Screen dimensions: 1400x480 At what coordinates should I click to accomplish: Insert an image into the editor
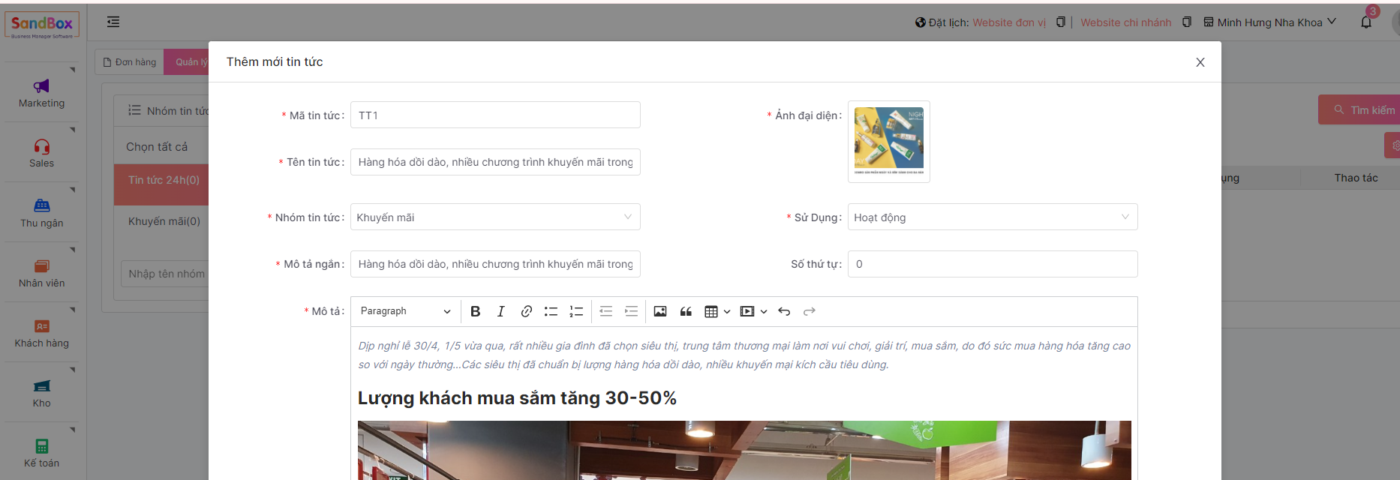[x=660, y=311]
